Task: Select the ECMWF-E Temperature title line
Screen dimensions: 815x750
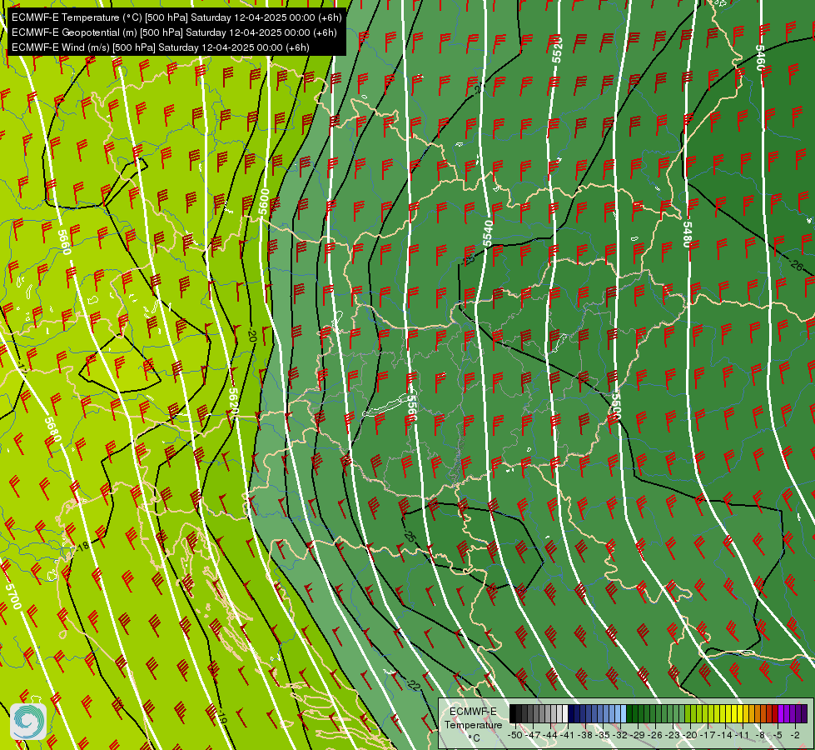Action: coord(176,17)
